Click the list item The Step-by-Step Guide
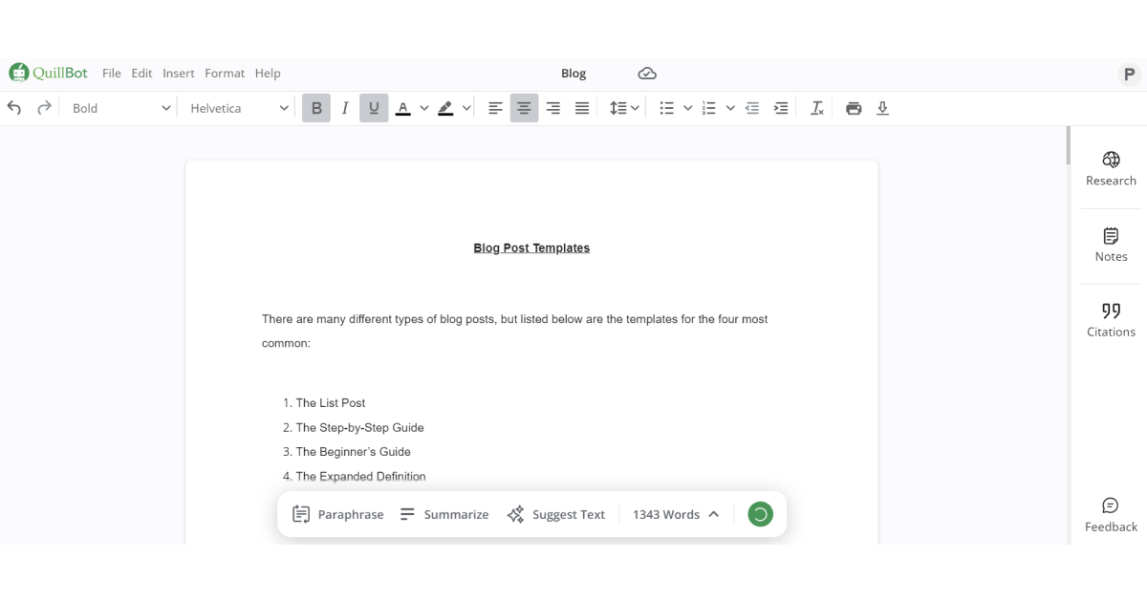This screenshot has width=1147, height=602. tap(359, 428)
